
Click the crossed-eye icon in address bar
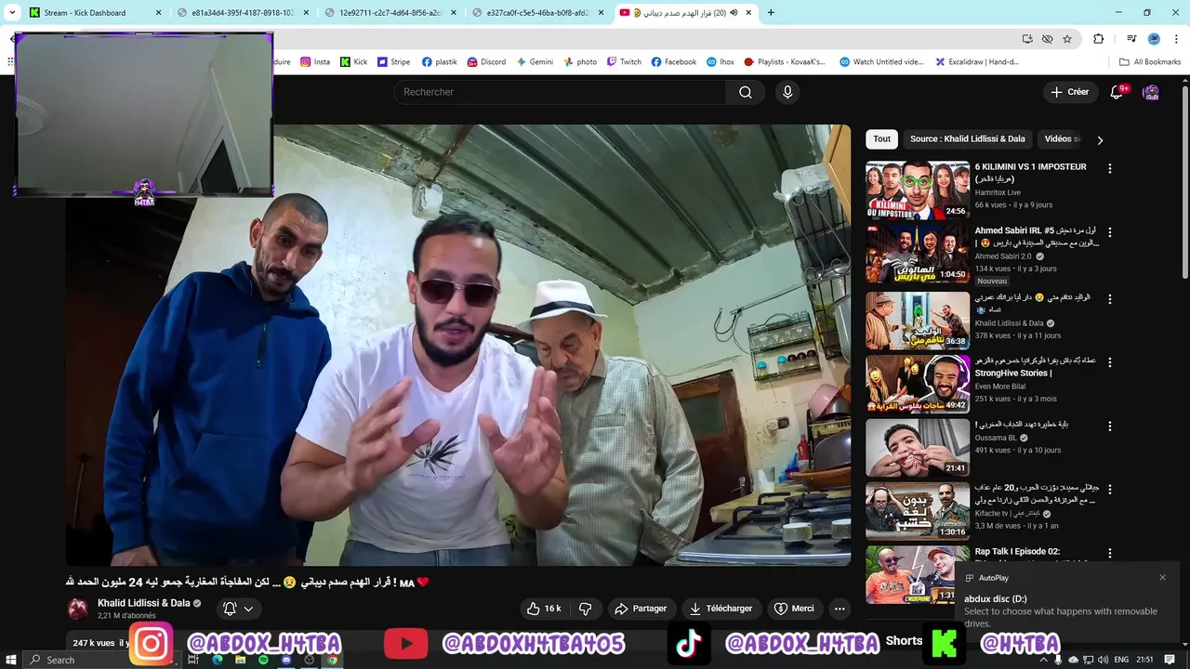click(1048, 39)
